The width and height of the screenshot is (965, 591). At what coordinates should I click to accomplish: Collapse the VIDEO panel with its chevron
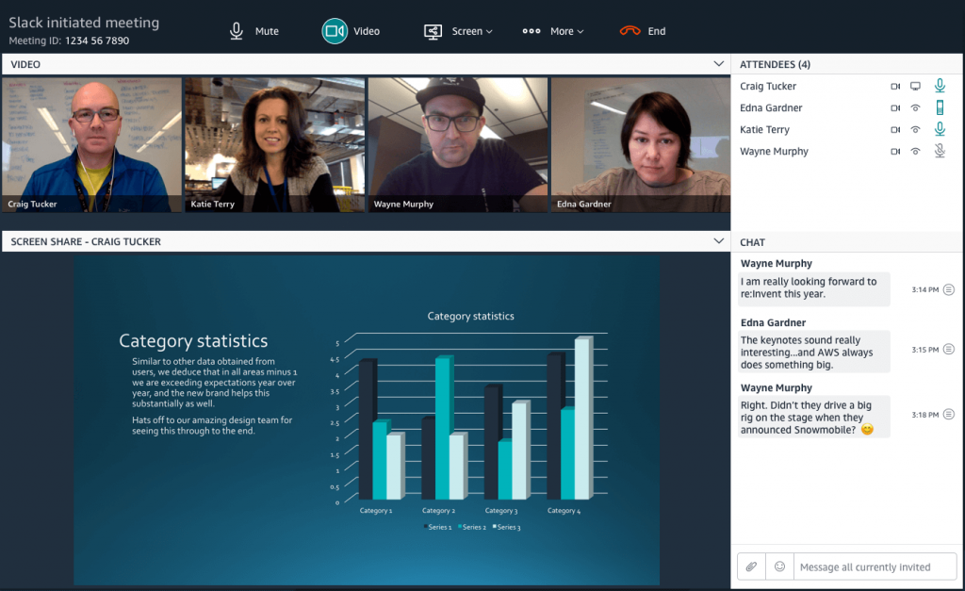pos(720,64)
